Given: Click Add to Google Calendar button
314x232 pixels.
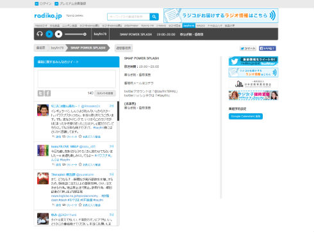Looking at the screenshot, I should (x=245, y=116).
